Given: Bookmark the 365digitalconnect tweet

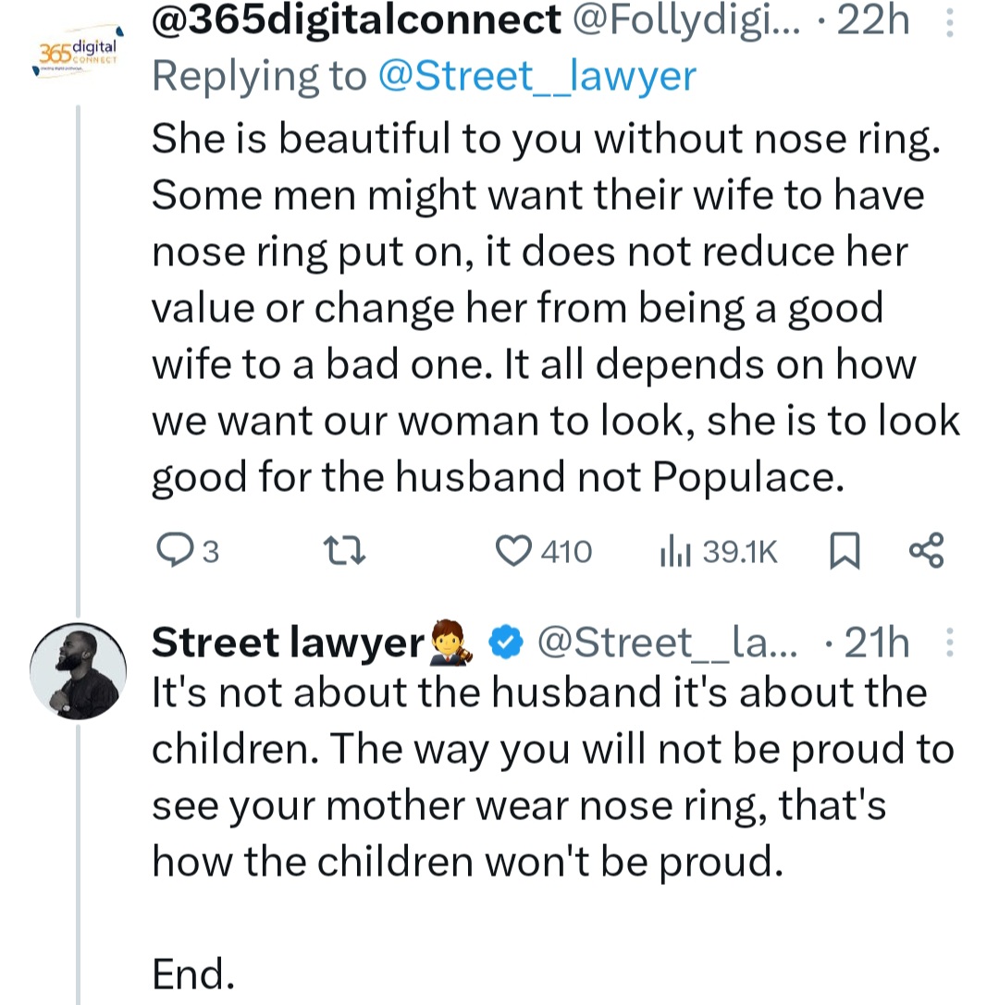Looking at the screenshot, I should (x=845, y=552).
